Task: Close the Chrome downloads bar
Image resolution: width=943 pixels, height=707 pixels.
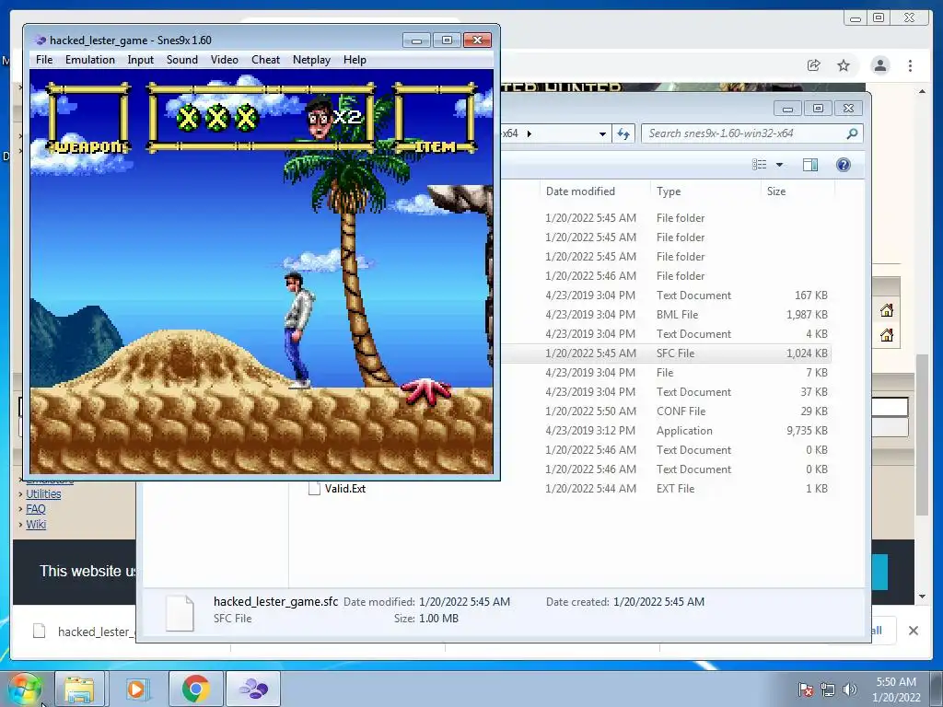Action: pos(913,631)
